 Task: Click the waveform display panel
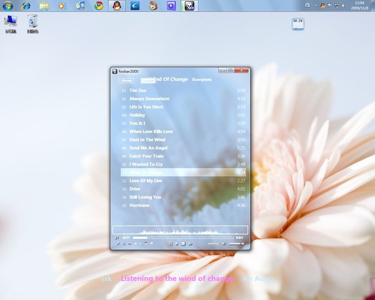[180, 230]
